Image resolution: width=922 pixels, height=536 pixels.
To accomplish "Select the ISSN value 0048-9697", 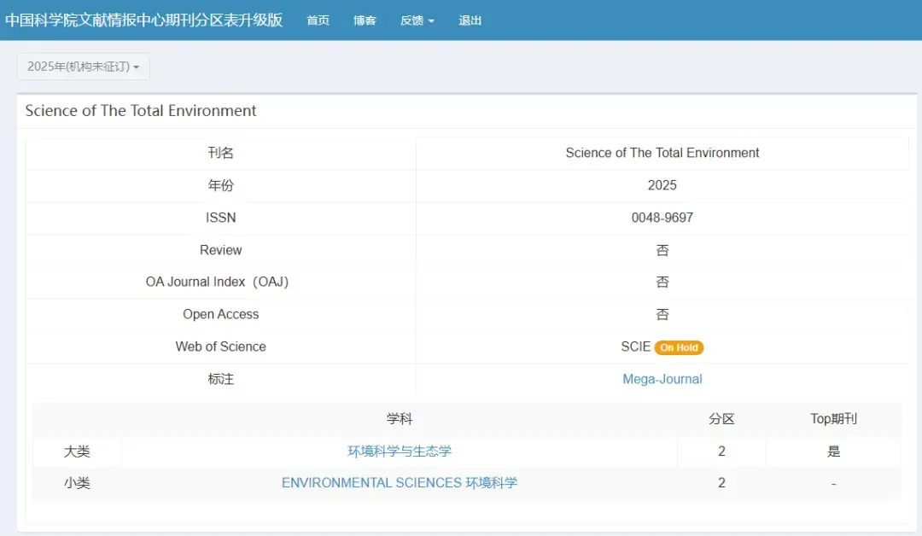I will click(x=662, y=218).
